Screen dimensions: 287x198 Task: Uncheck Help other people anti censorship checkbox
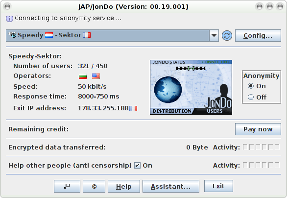coord(137,165)
